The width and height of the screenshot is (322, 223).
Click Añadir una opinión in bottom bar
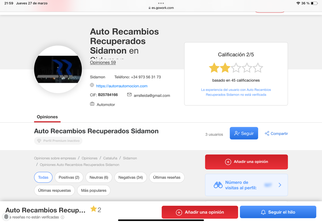(x=200, y=212)
